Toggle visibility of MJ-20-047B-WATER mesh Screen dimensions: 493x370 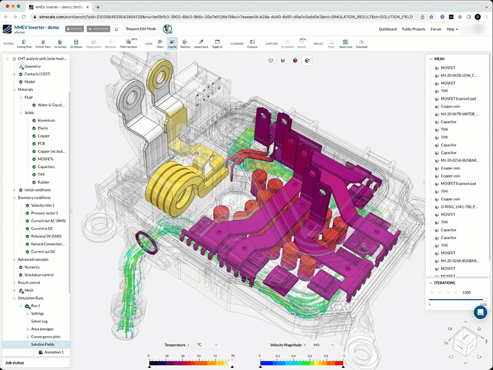click(437, 114)
